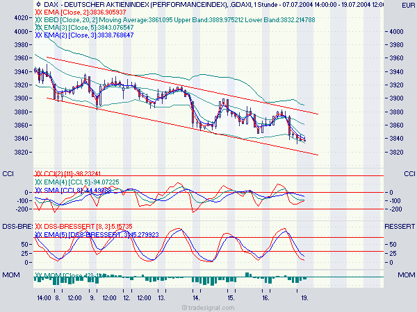Select the SMA [CCI, 8]:-44.49288 legend text
The height and width of the screenshot is (312, 417).
pos(77,191)
